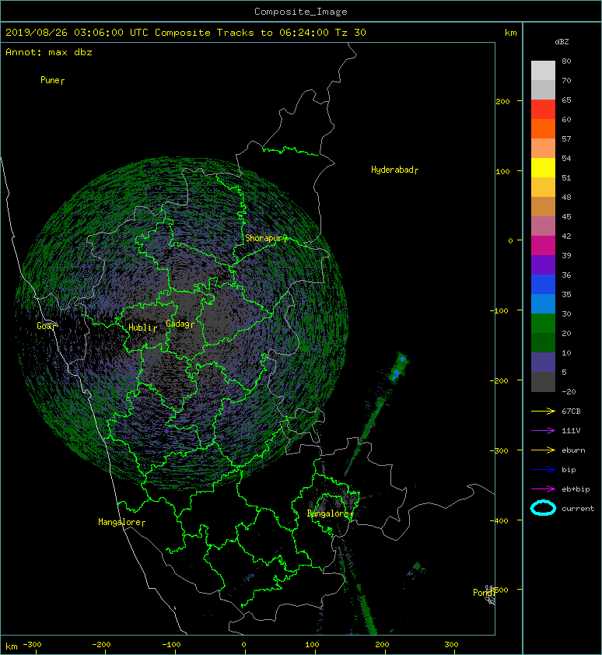Select the km unit label at top right
This screenshot has height=655, width=602.
(x=510, y=33)
